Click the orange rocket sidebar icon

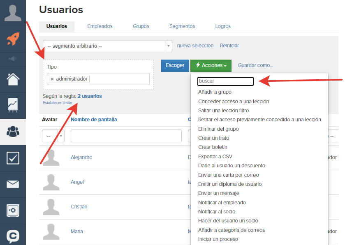(x=13, y=39)
